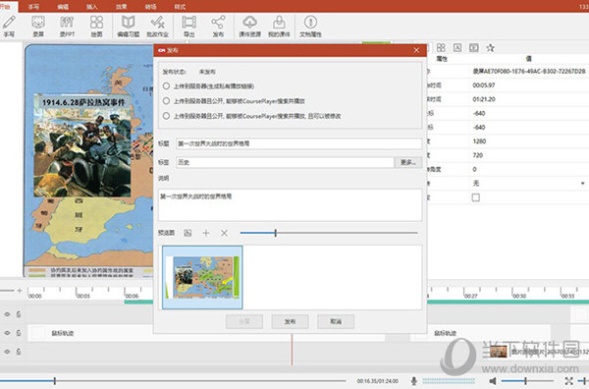The image size is (589, 389).
Task: Open the 效果 ribbon tab
Action: pos(122,7)
